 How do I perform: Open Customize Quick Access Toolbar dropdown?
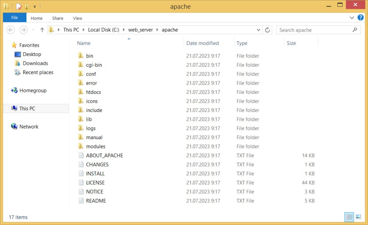(35, 6)
